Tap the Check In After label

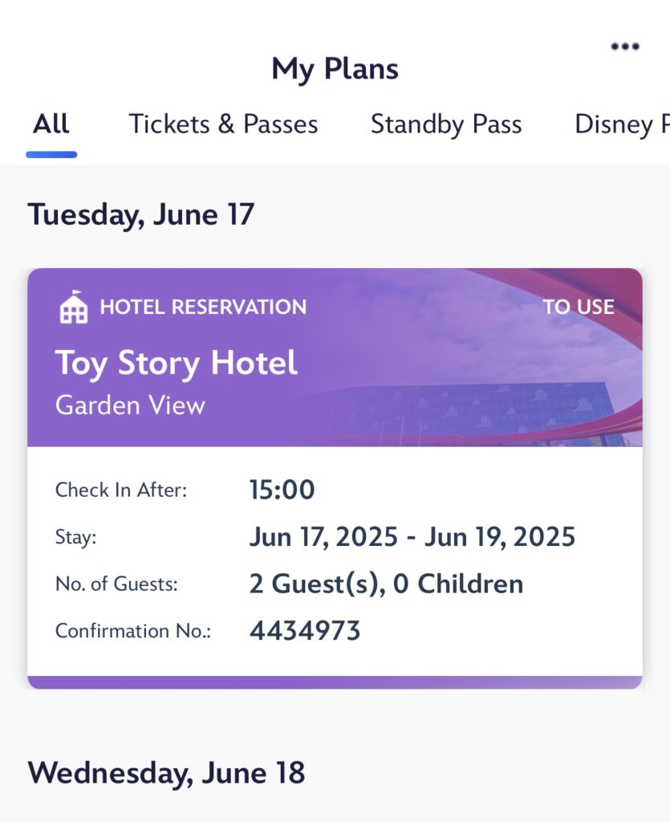pos(121,490)
